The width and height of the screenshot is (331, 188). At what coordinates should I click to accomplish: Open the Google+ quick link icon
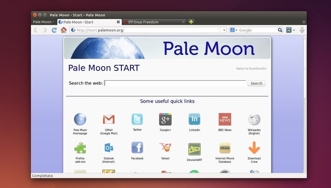(165, 119)
